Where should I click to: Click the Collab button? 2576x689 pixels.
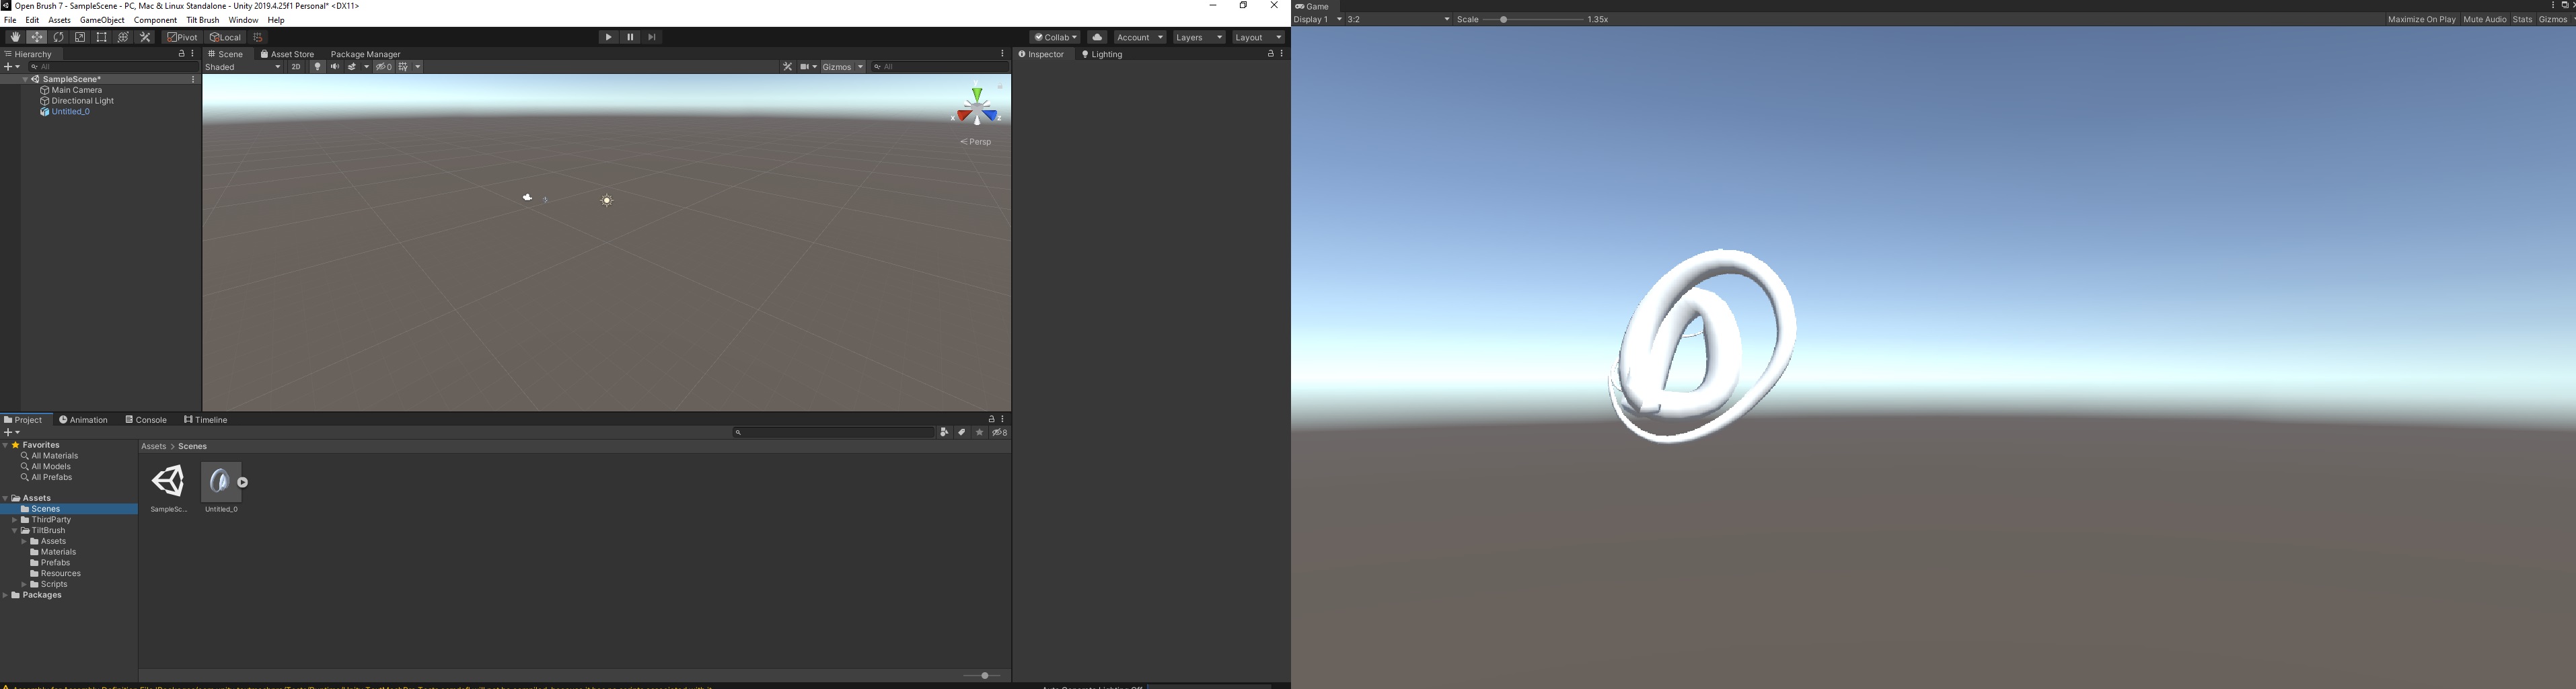[x=1055, y=37]
